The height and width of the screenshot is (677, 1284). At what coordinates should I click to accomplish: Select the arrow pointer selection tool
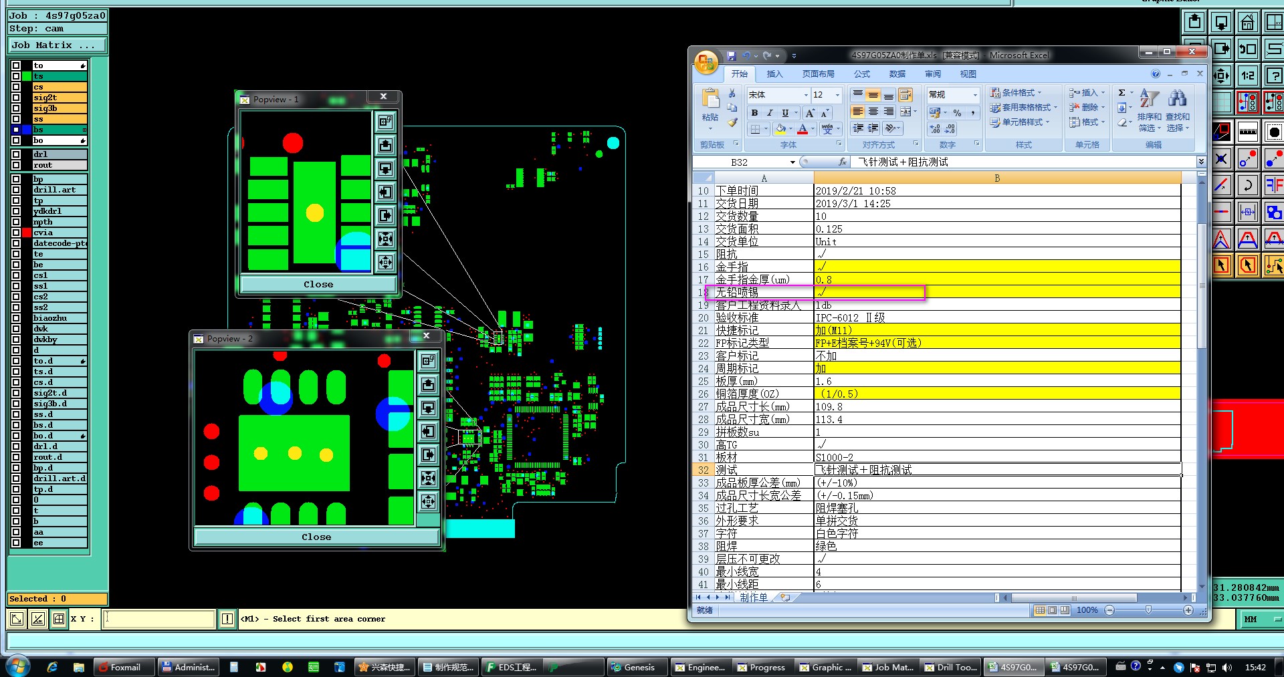click(x=1221, y=265)
